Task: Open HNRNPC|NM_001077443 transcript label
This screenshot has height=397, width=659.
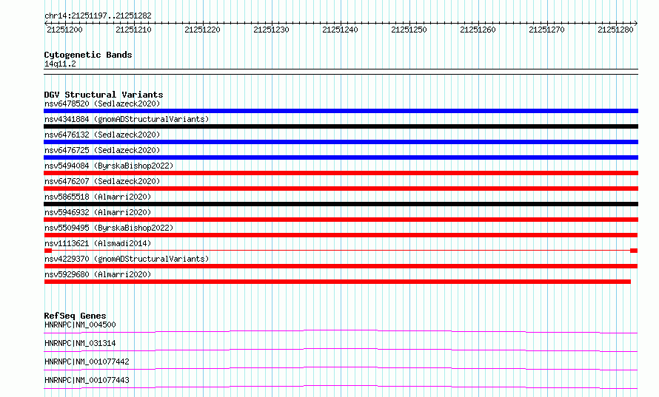Action: (87, 380)
